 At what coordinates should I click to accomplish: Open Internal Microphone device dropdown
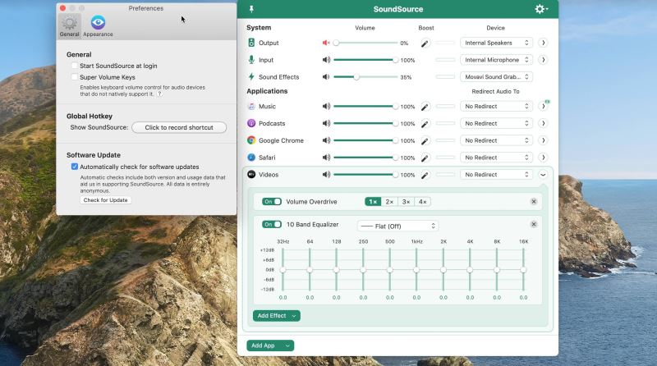pos(496,60)
